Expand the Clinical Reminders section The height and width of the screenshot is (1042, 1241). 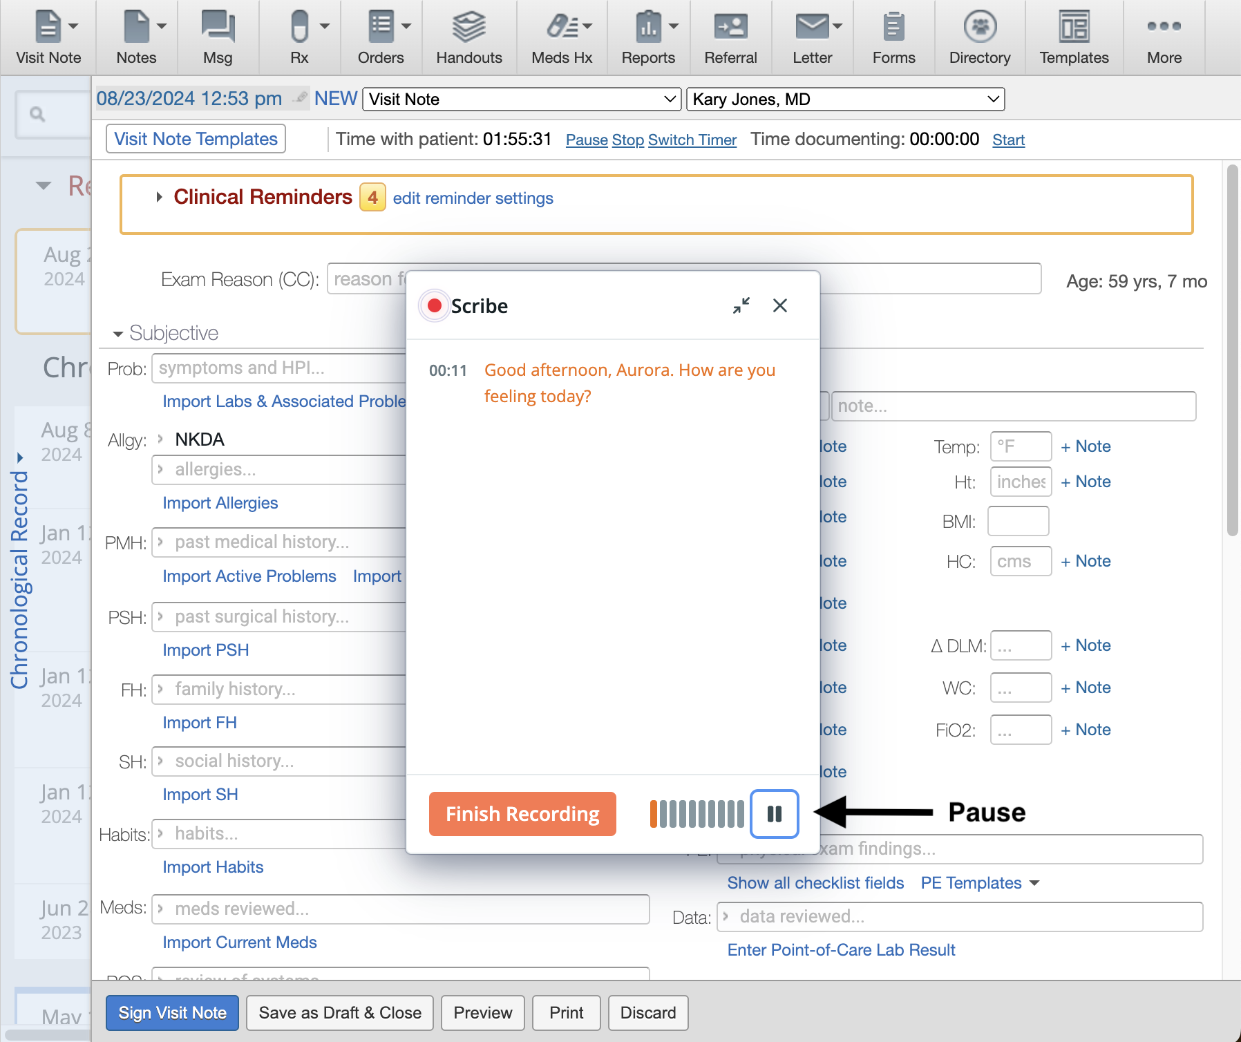160,197
